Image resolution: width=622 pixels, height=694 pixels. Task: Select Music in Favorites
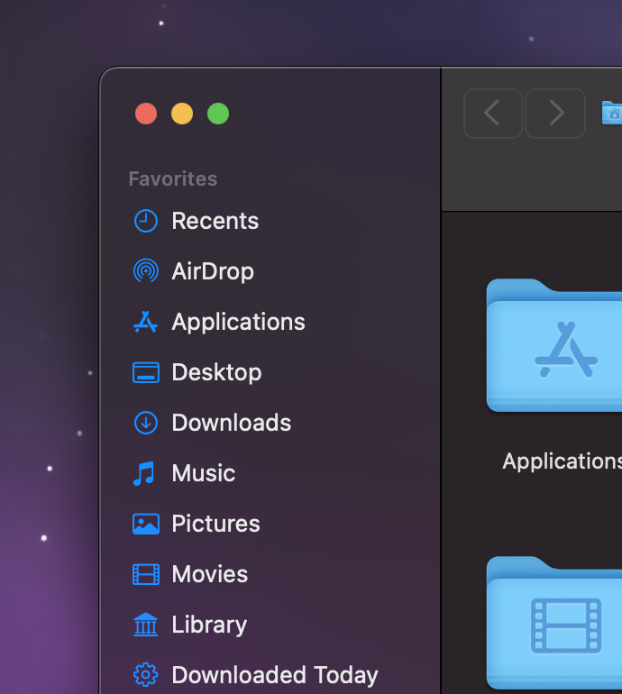coord(203,473)
